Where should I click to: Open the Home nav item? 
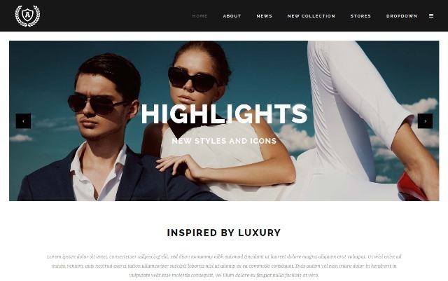point(200,16)
